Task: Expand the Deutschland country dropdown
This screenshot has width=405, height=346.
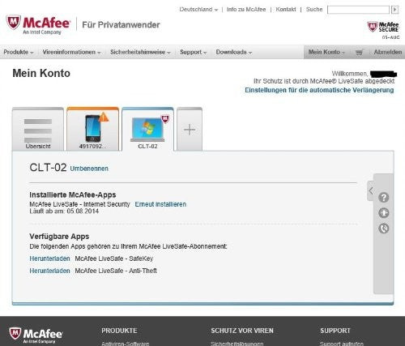Action: pos(198,10)
